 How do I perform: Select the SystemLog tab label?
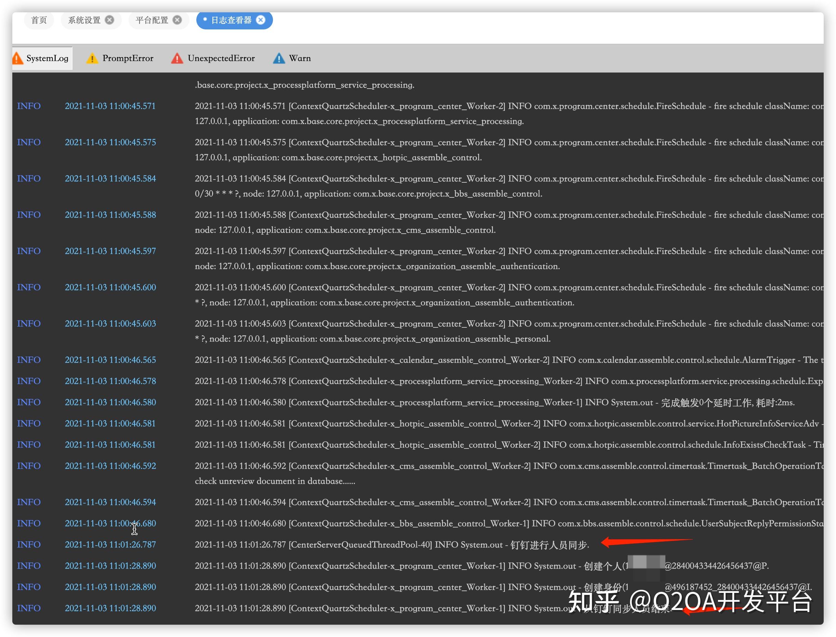[48, 58]
